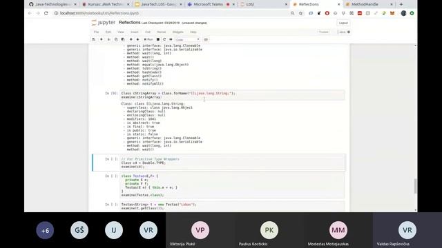Click the zoom magnifier icon in address bar
The width and height of the screenshot is (442, 248).
(x=293, y=13)
